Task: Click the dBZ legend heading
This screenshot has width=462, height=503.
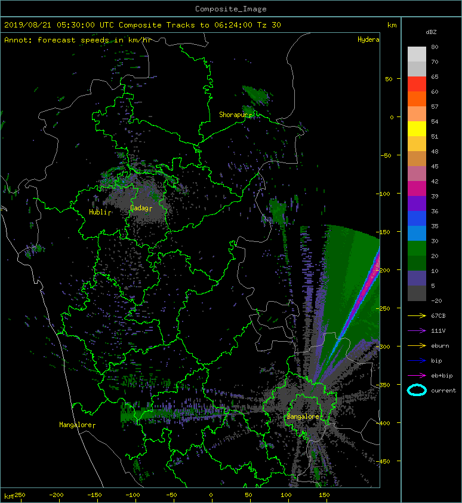Action: pos(431,32)
